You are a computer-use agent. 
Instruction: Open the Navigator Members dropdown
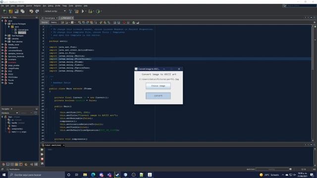pos(9,113)
